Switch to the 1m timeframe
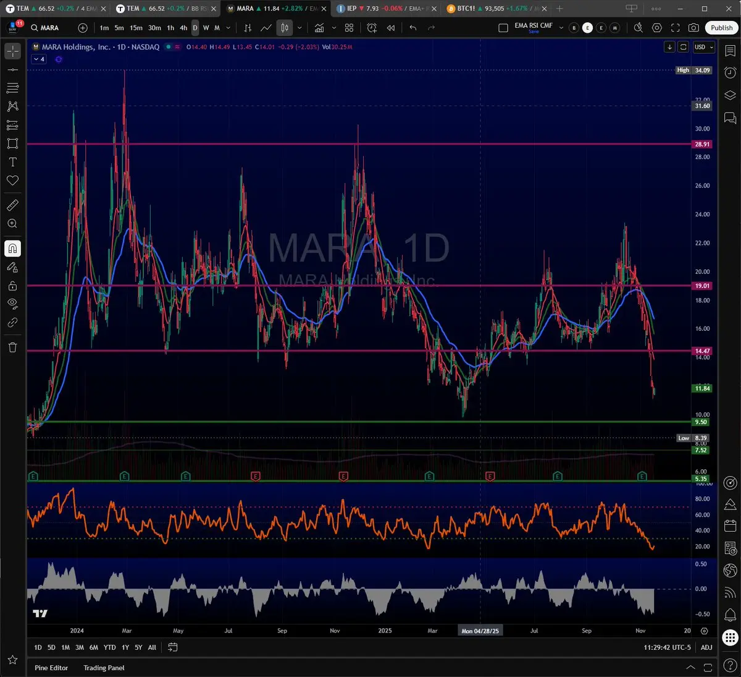 [104, 28]
